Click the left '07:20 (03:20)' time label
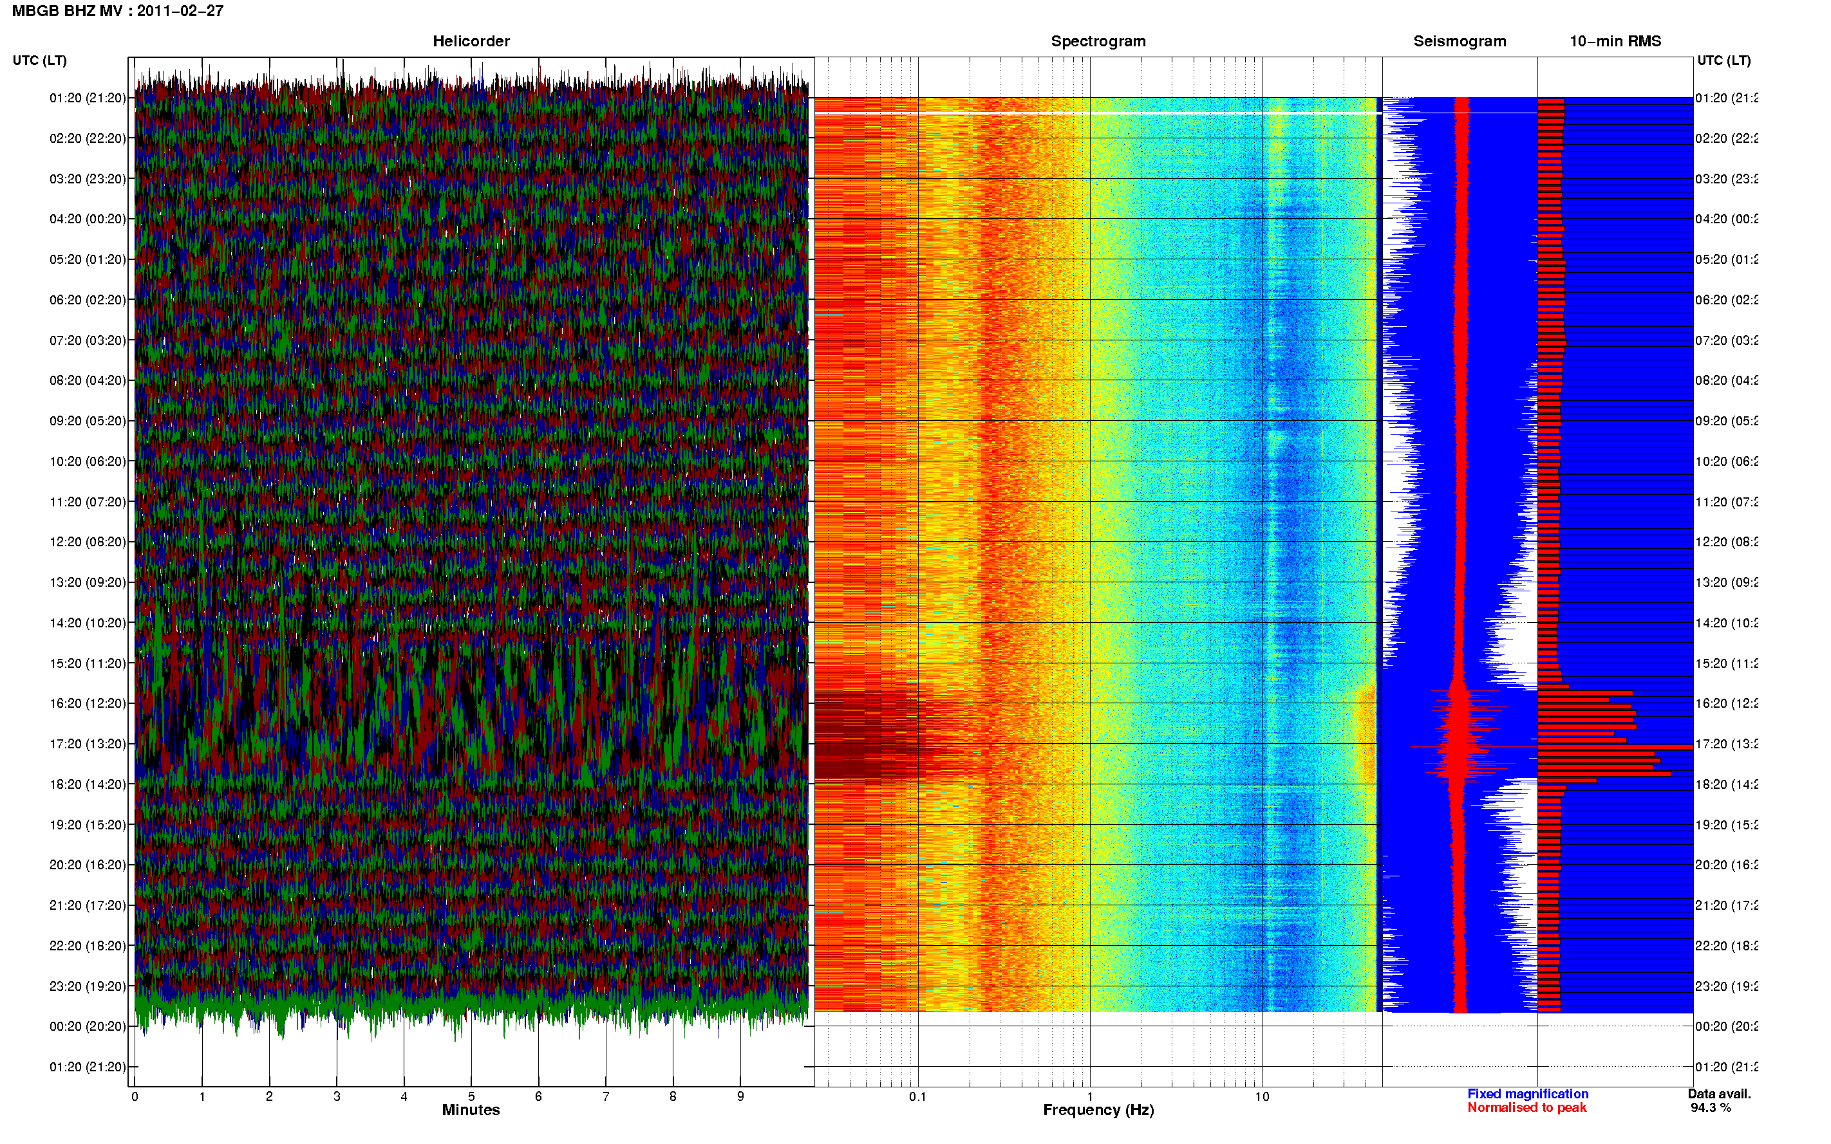This screenshot has width=1831, height=1144. tap(88, 340)
